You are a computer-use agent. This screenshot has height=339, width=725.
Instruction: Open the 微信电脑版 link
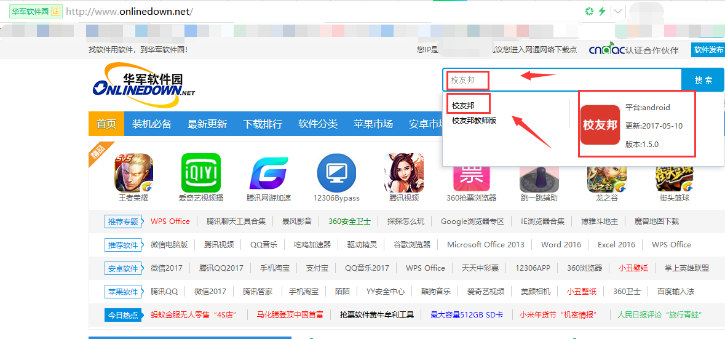pos(169,245)
